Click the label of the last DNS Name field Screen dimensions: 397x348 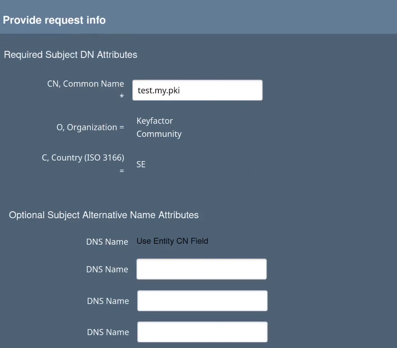tap(108, 332)
